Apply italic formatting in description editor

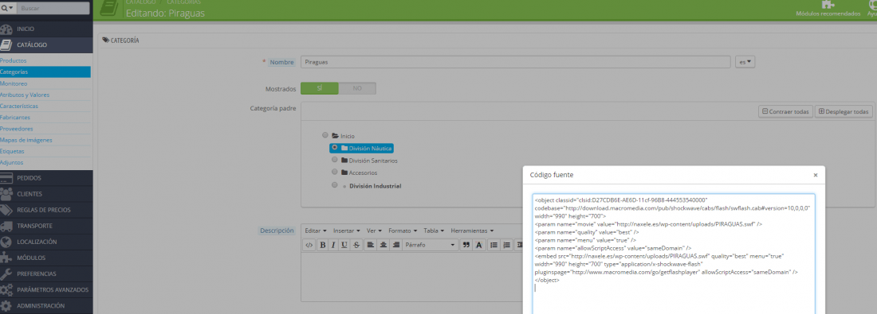click(x=333, y=245)
